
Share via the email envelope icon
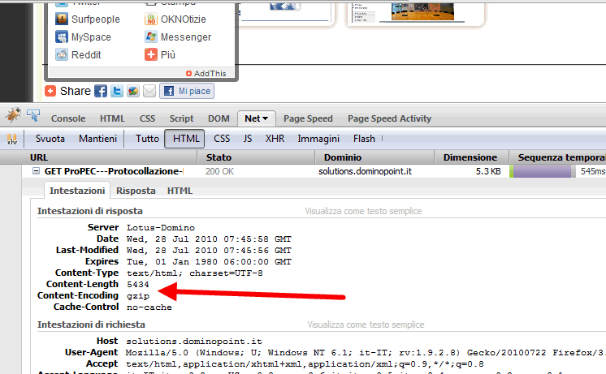(x=149, y=91)
